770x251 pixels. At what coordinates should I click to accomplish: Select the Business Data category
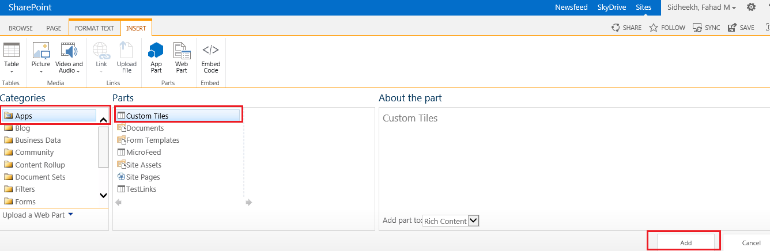(32, 140)
